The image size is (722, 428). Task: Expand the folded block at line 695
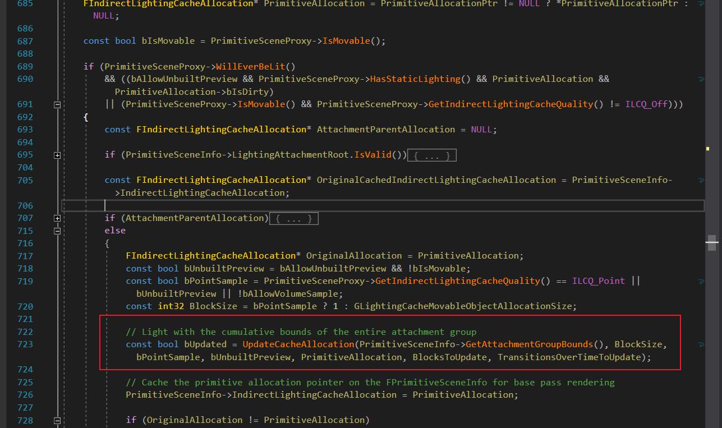57,155
